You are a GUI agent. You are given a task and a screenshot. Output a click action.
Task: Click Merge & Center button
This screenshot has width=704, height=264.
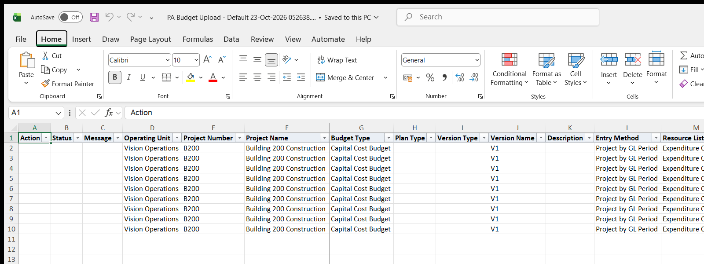tap(345, 78)
